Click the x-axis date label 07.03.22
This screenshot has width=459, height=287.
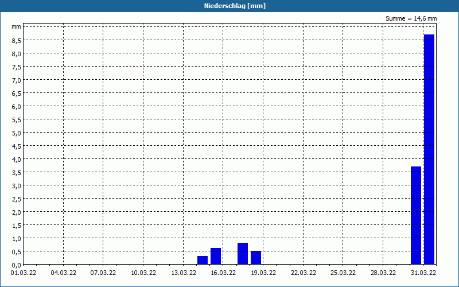(103, 273)
